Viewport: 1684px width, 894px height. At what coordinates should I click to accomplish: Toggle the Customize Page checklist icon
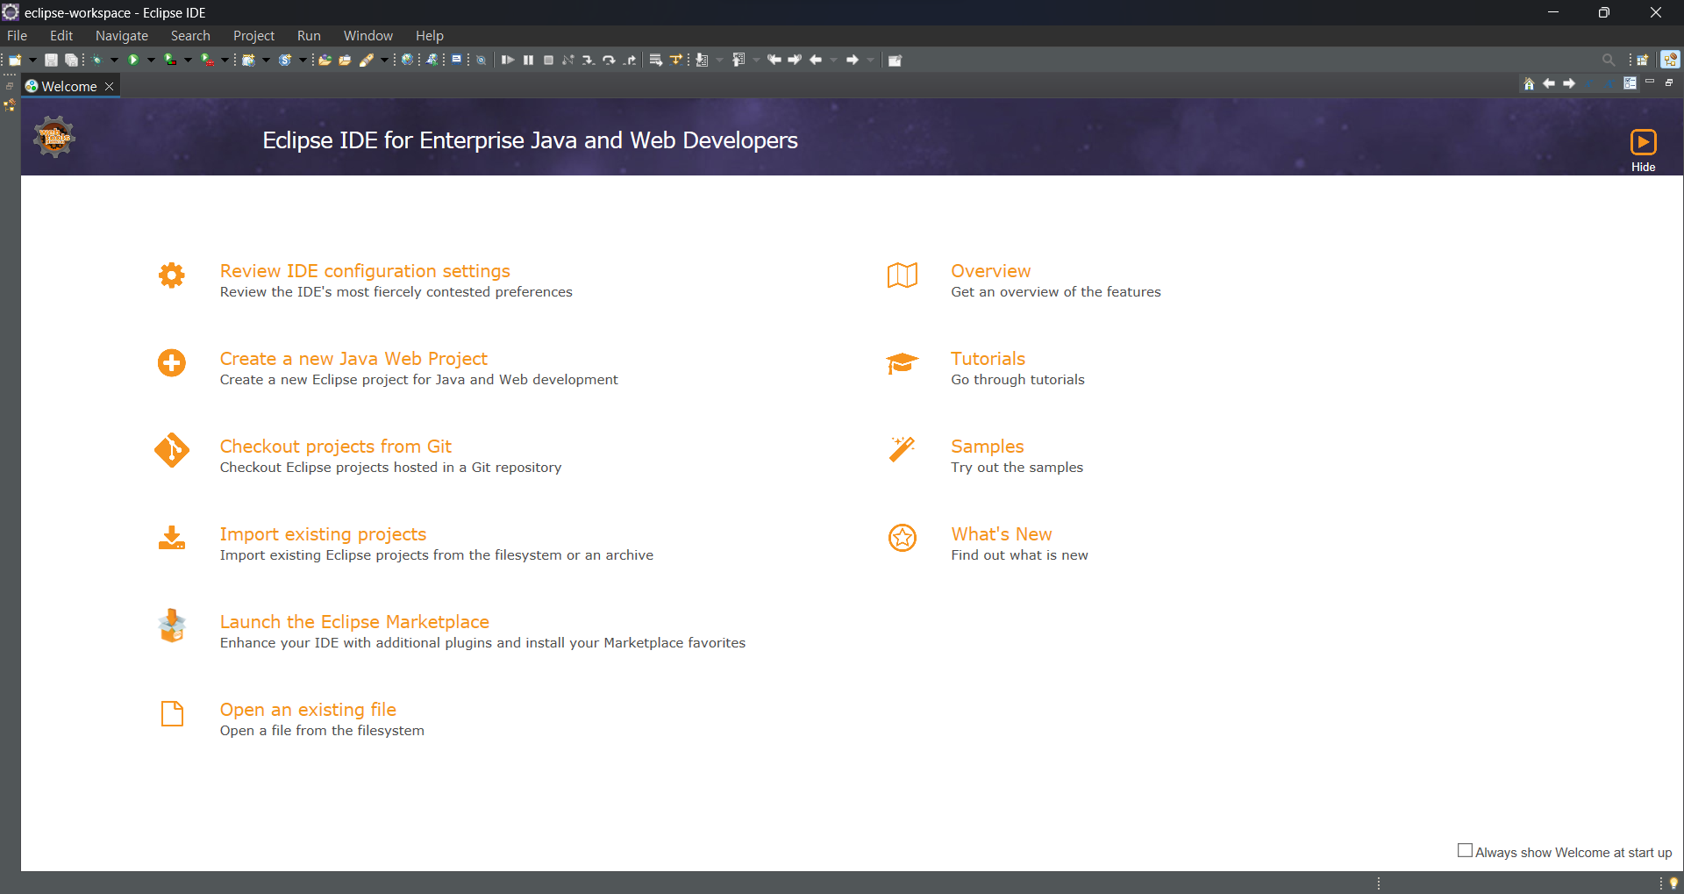pyautogui.click(x=1630, y=83)
